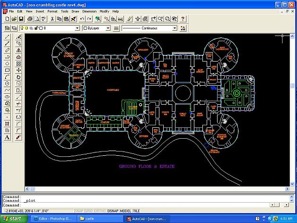
Task: Choose the Mirror modify tool
Action: (x=18, y=50)
